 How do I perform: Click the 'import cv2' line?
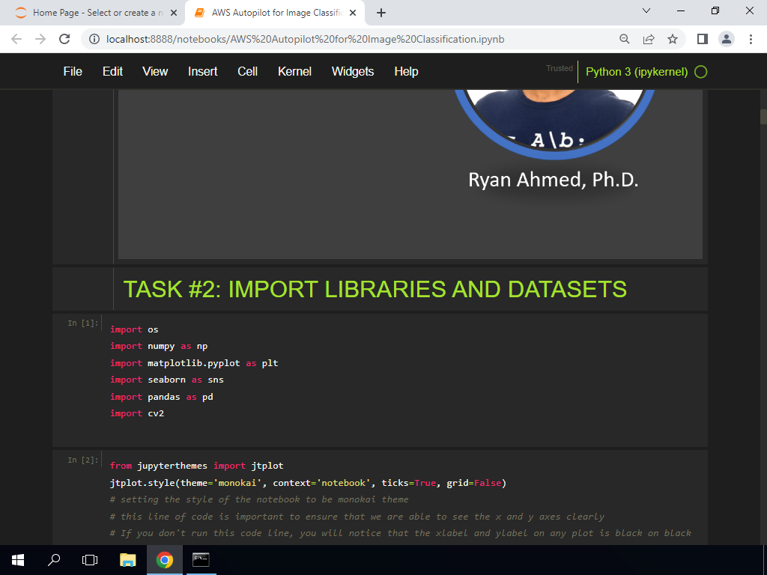[x=136, y=413]
